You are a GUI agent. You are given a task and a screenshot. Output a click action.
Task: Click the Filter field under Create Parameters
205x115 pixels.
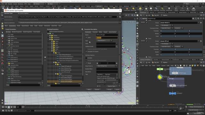[25, 85]
